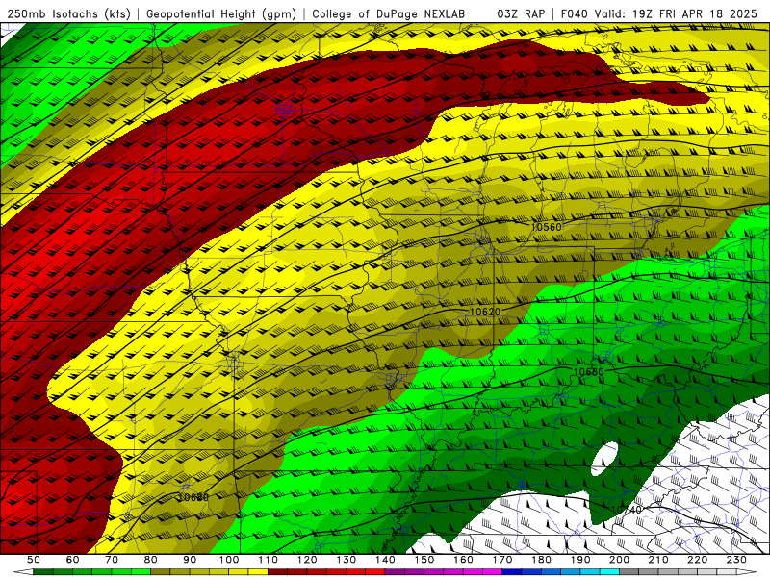Click the 120 knot scale label
This screenshot has height=577, width=770.
pos(307,560)
